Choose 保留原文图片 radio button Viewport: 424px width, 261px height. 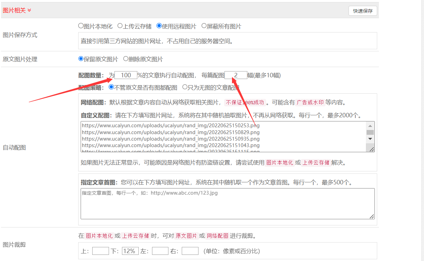pos(81,59)
